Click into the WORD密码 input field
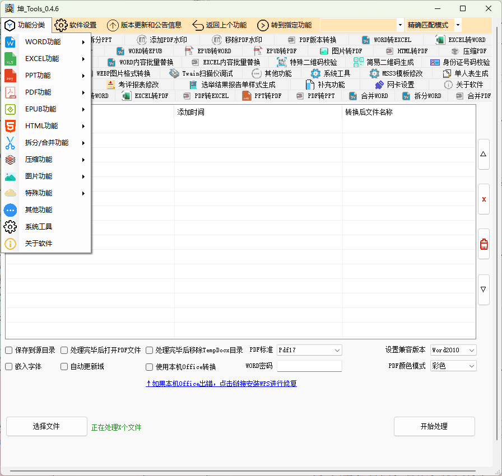Image resolution: width=502 pixels, height=476 pixels. click(309, 366)
